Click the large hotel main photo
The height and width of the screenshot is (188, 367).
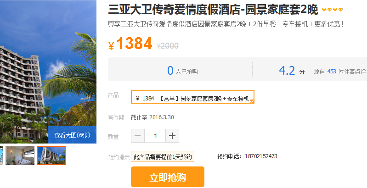(48, 70)
